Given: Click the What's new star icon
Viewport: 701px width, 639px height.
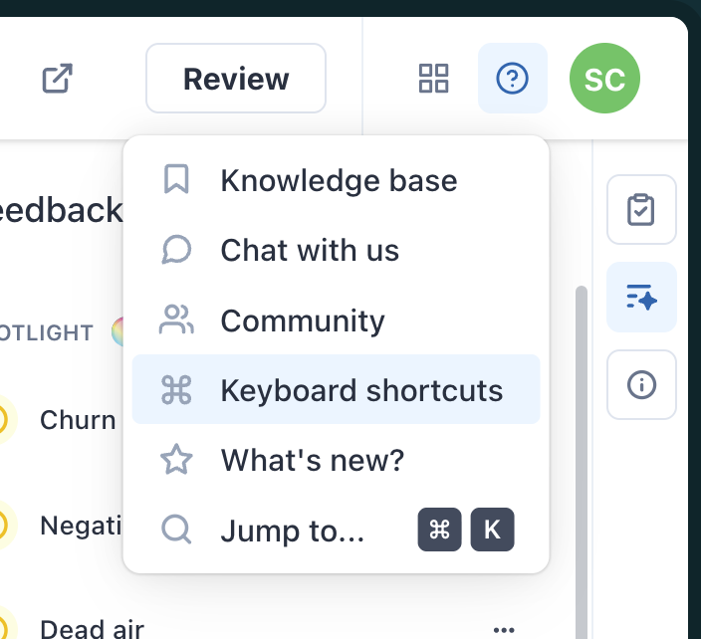Looking at the screenshot, I should coord(176,460).
